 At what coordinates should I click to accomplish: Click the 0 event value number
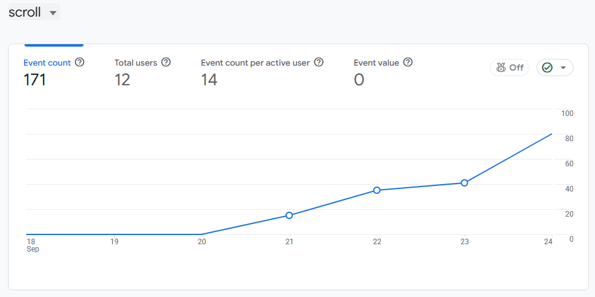tap(359, 80)
